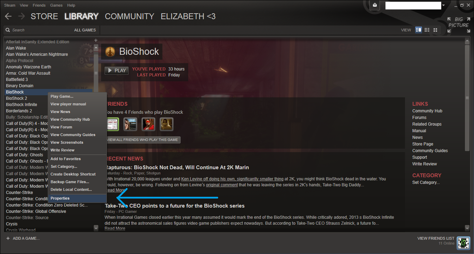
Task: Switch to grid view icon
Action: pyautogui.click(x=435, y=30)
